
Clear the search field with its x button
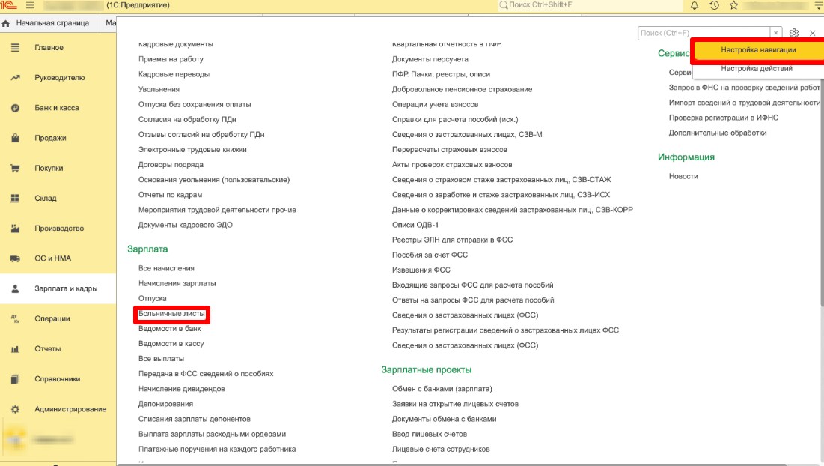tap(776, 33)
